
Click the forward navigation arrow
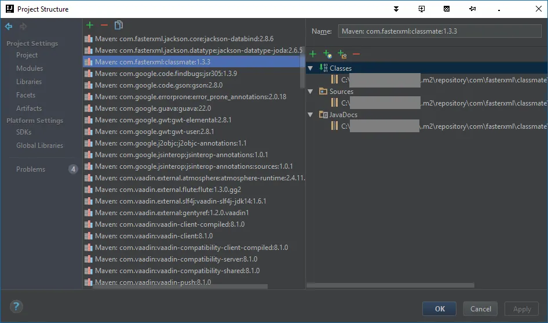pyautogui.click(x=23, y=26)
